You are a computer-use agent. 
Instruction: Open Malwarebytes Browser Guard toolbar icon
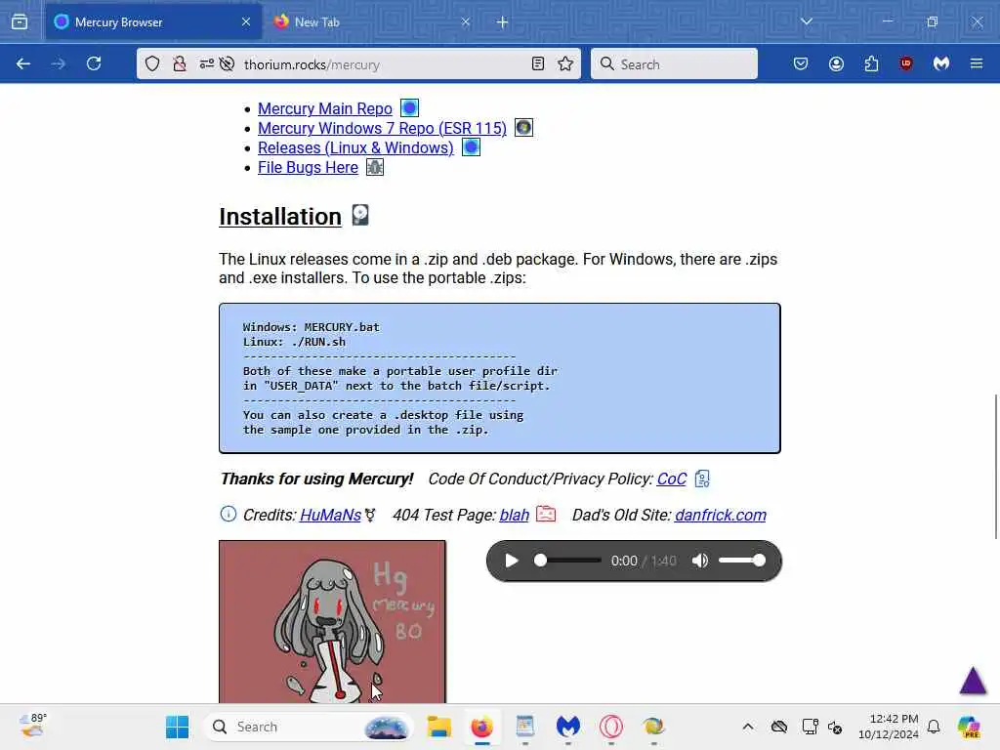pos(941,63)
